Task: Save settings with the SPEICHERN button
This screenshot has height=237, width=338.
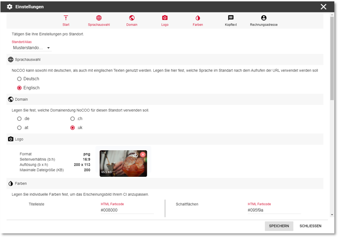Action: (279, 226)
